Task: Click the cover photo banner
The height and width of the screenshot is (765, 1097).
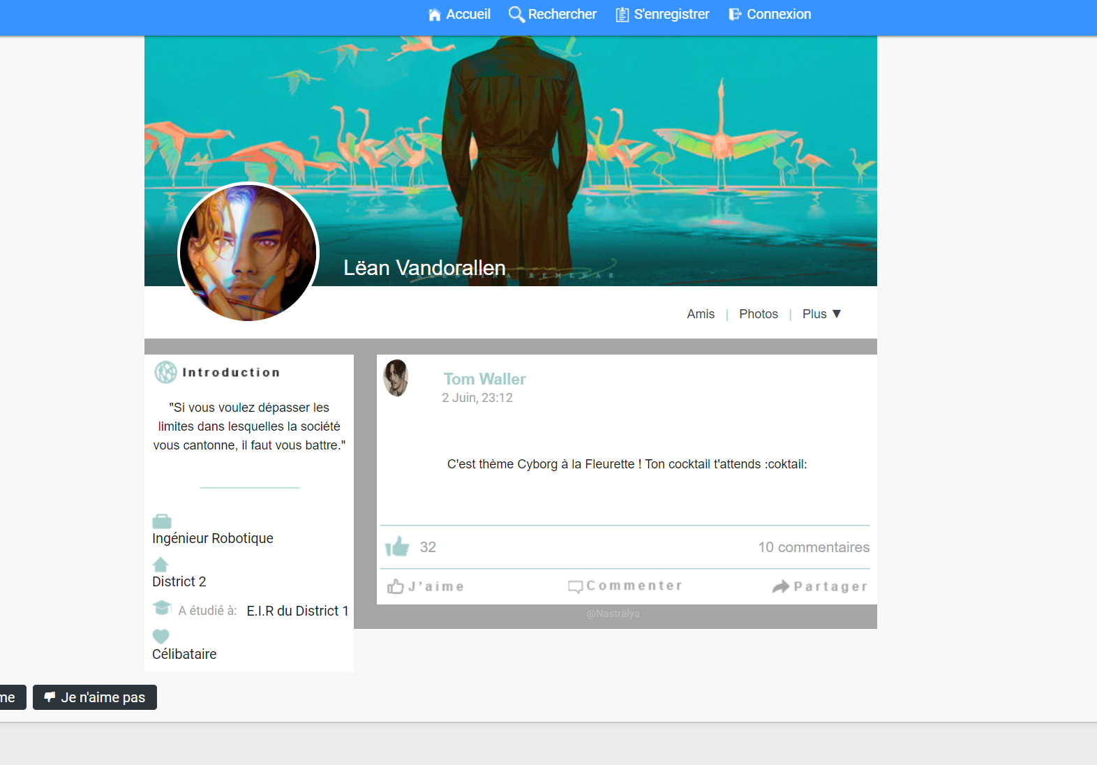Action: [x=511, y=161]
